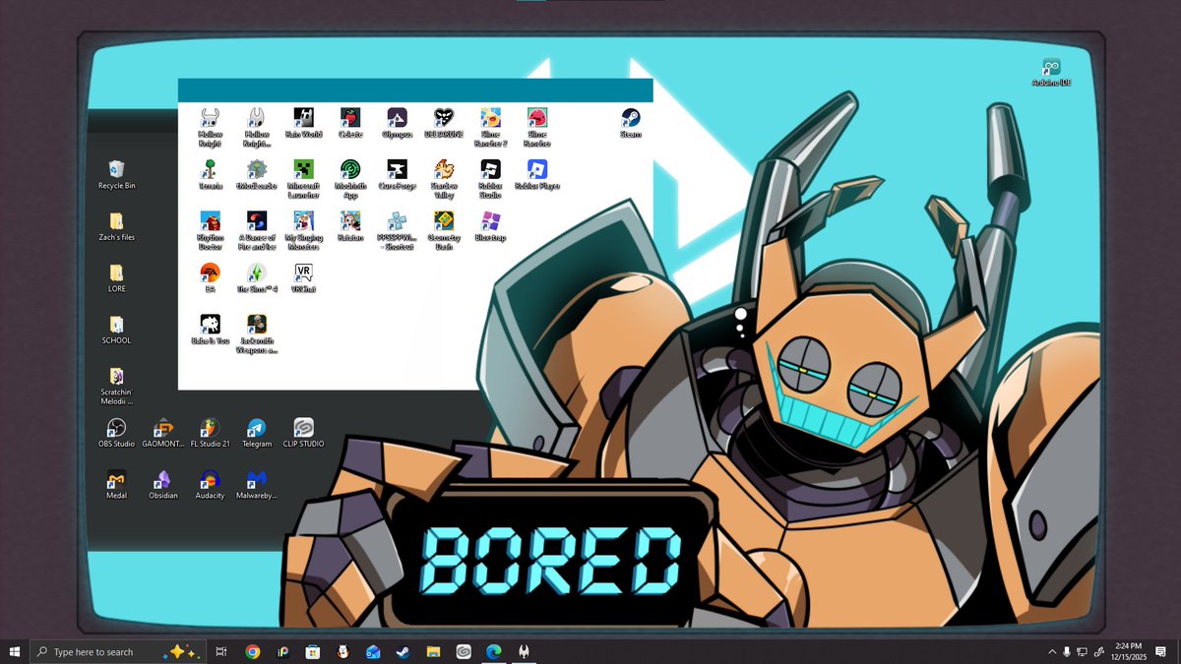Click the Steam shortcut on the desktop
1181x664 pixels.
(x=631, y=123)
